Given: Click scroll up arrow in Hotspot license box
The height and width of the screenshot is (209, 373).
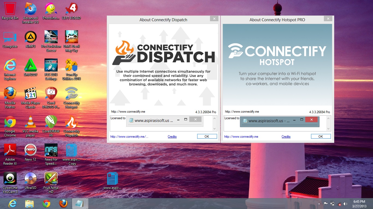Looking at the screenshot, I should [328, 118].
